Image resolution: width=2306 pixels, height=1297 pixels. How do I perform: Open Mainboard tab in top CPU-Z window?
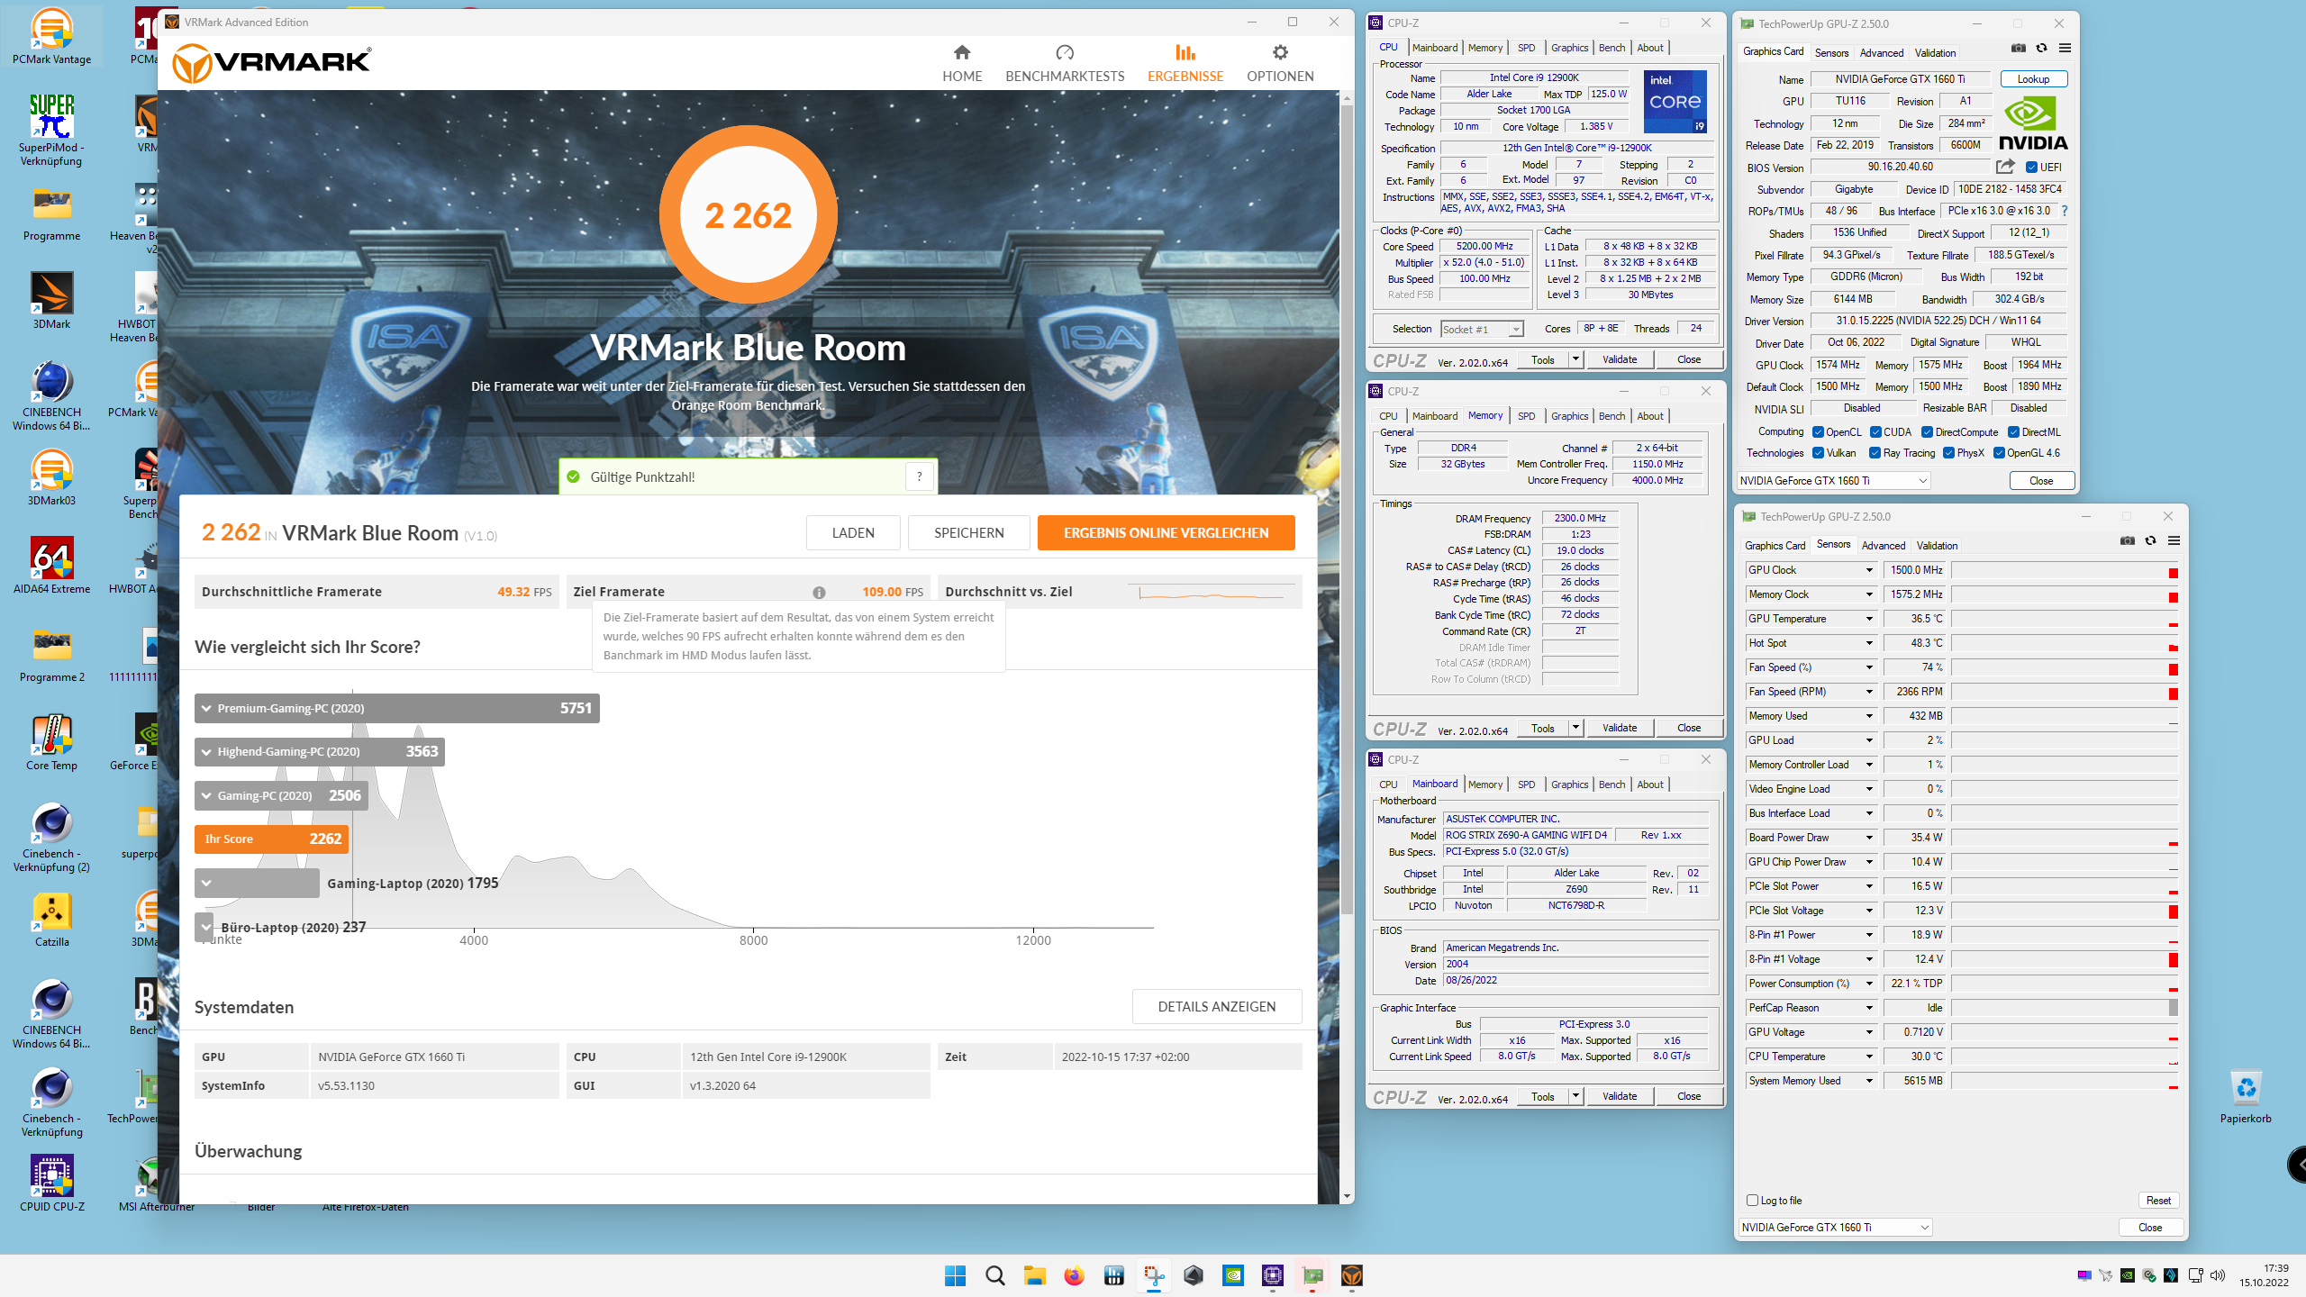click(1435, 48)
